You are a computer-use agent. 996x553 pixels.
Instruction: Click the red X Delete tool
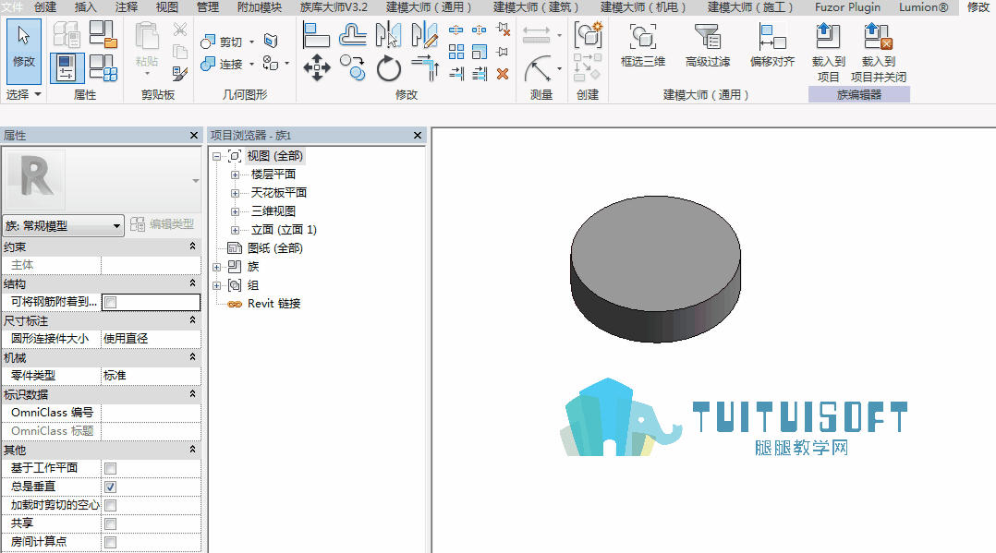503,74
